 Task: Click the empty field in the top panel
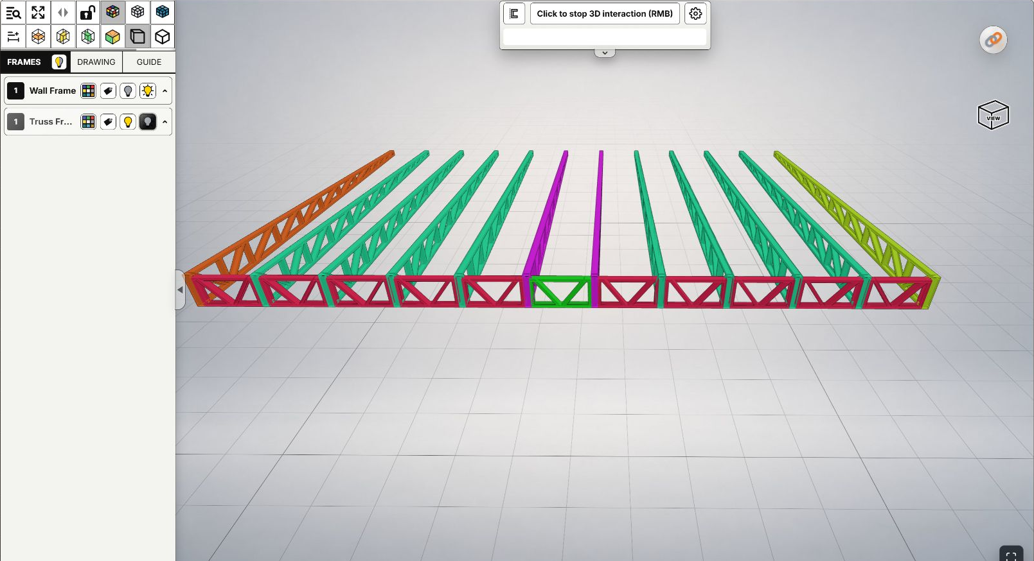[605, 37]
